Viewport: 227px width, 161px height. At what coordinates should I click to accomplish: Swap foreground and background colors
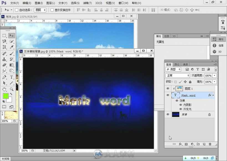[x=11, y=94]
